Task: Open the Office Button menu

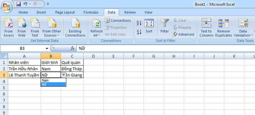Action: [7, 7]
